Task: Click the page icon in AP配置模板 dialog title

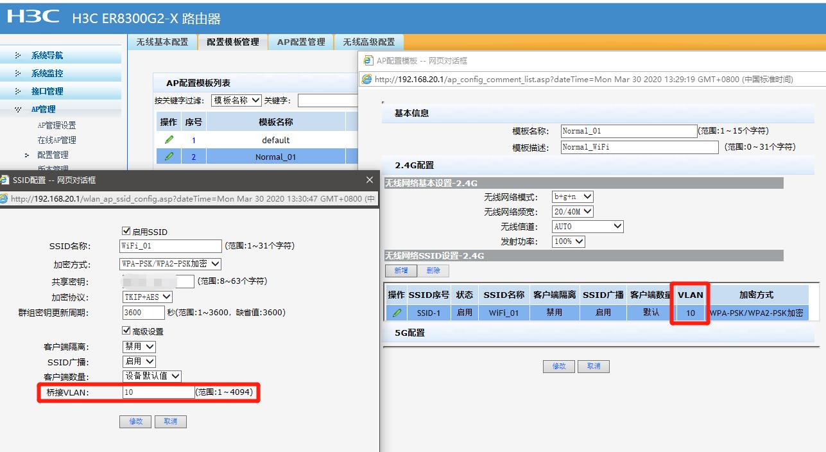Action: [368, 60]
